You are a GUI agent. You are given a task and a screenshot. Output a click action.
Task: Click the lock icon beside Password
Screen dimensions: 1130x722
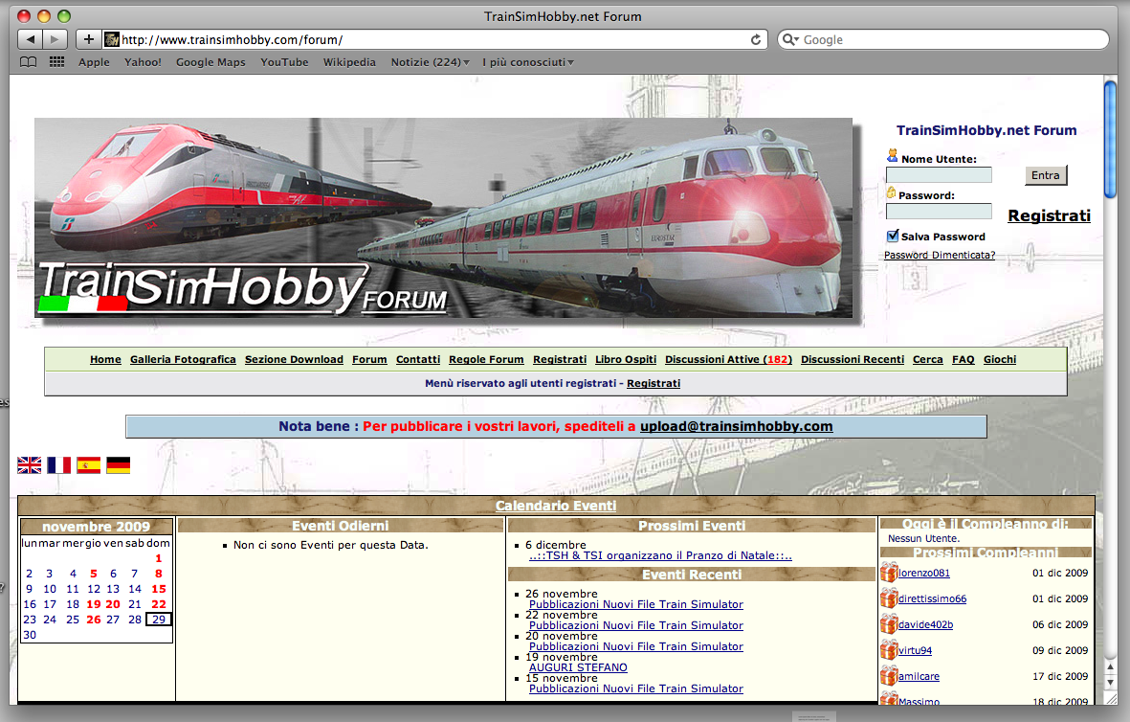892,192
